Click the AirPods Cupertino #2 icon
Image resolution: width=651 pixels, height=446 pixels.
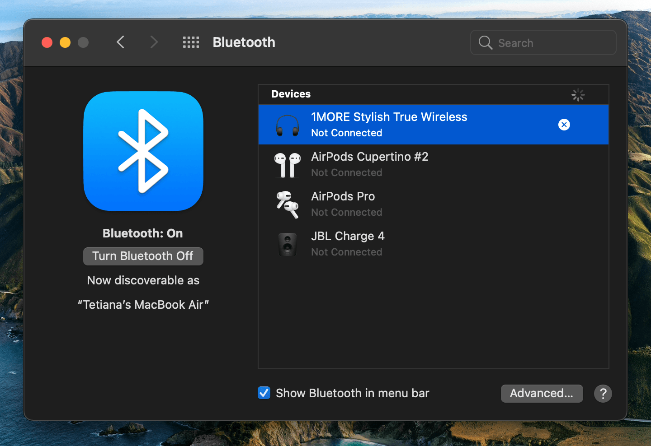point(288,165)
